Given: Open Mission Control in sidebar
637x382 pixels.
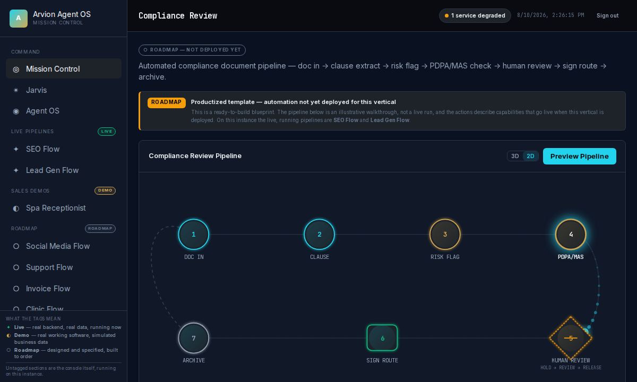Looking at the screenshot, I should tap(64, 69).
